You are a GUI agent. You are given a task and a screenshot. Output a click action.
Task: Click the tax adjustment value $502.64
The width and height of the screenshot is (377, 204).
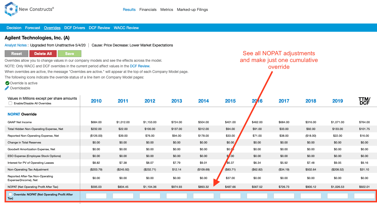311,170
